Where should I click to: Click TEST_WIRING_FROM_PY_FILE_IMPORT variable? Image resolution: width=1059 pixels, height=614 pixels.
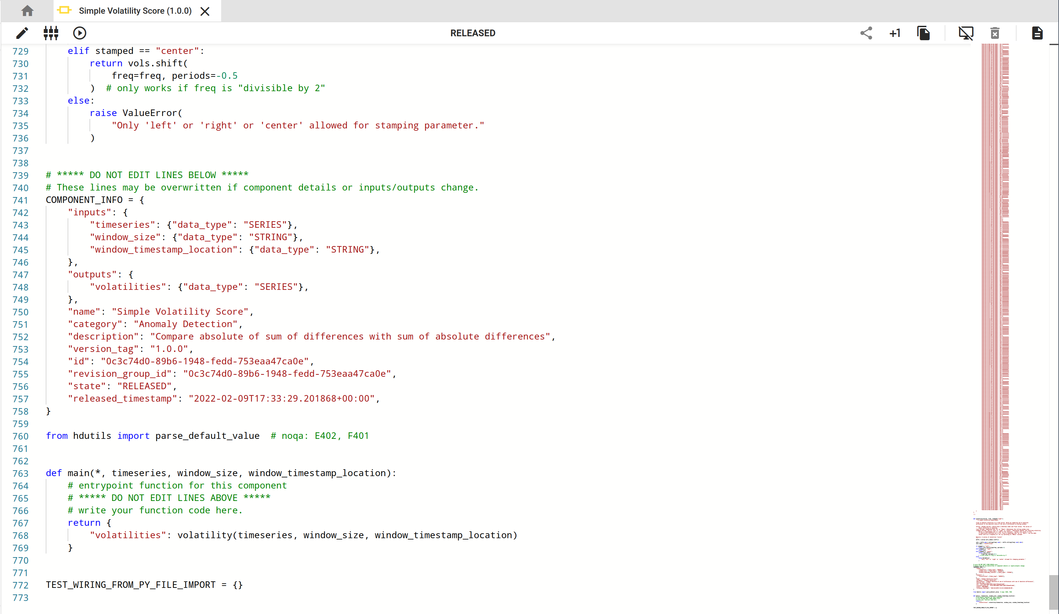[130, 585]
